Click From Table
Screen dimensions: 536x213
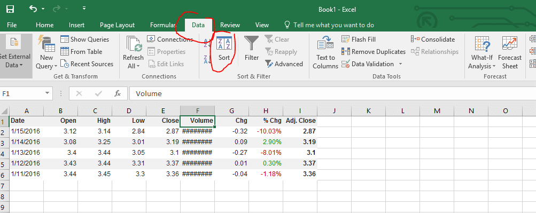click(81, 52)
